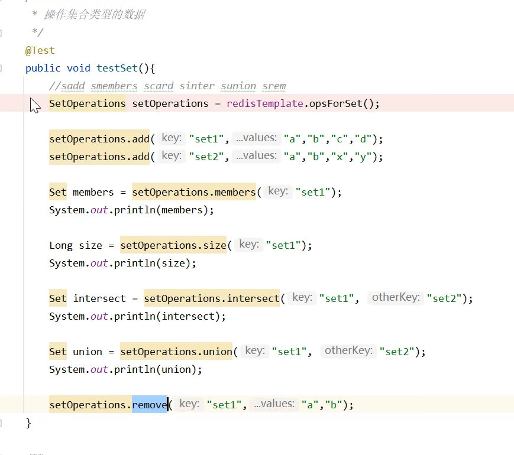Click the @Test annotation

[40, 51]
